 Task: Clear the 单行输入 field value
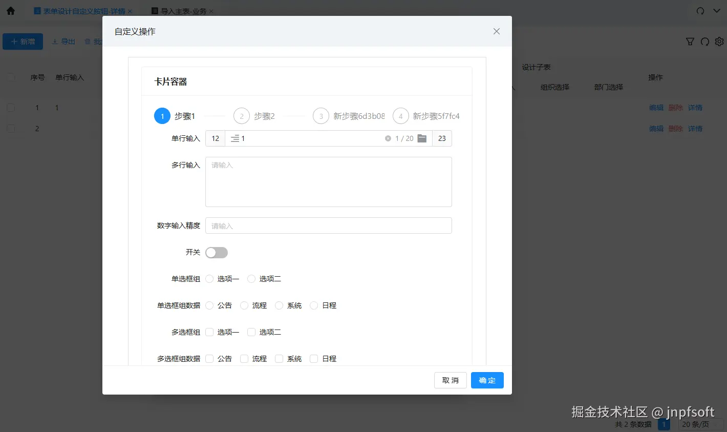pos(388,138)
